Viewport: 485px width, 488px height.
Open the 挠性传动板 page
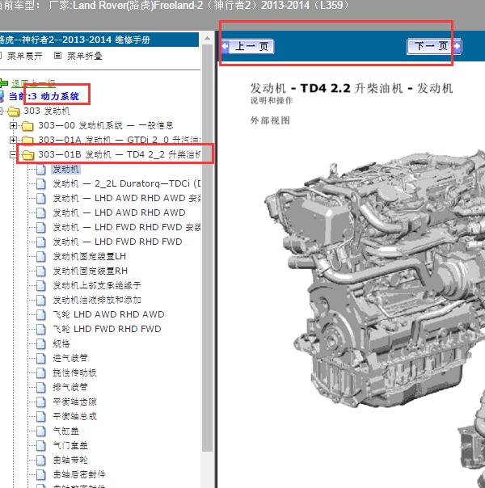tap(74, 372)
